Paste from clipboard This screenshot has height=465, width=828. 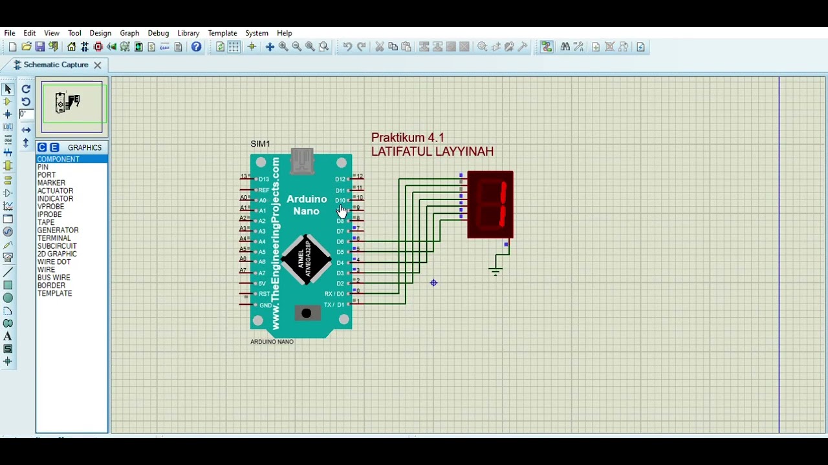[406, 46]
